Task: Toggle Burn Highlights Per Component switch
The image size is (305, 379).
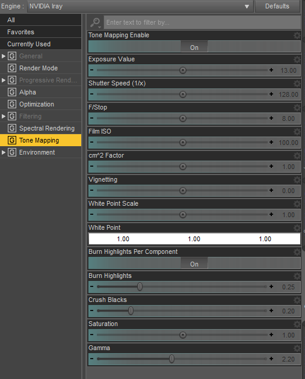Action: pos(194,263)
